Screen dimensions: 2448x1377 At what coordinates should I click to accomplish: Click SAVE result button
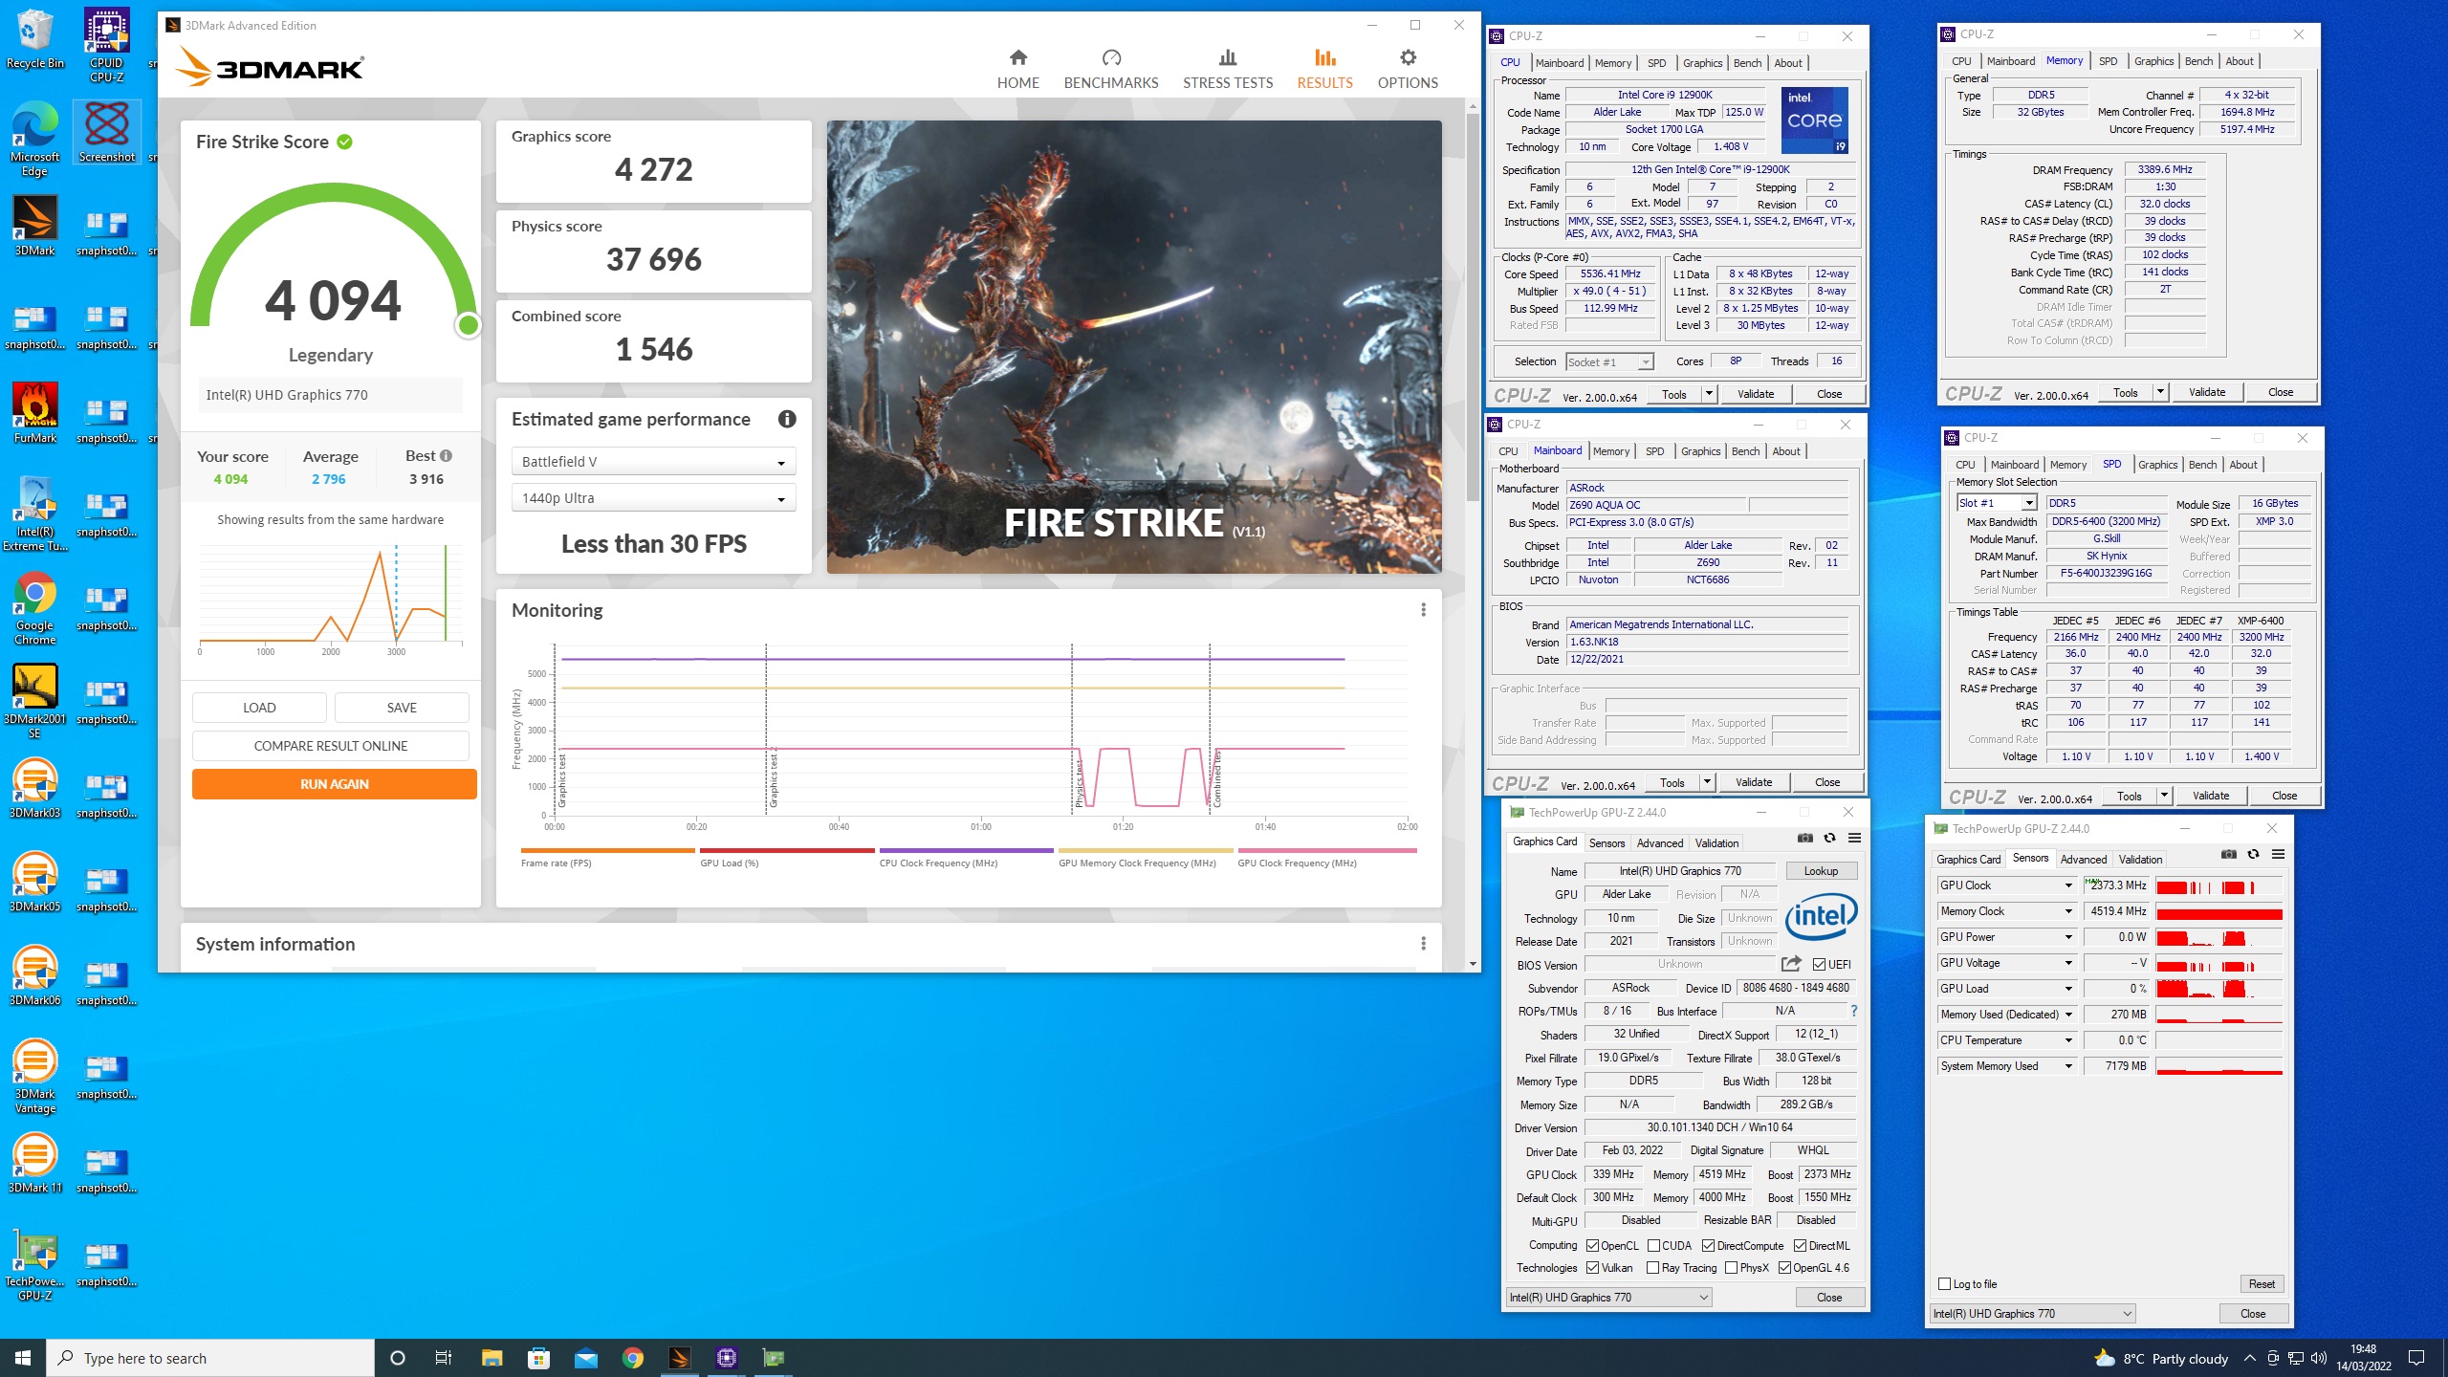pos(402,708)
